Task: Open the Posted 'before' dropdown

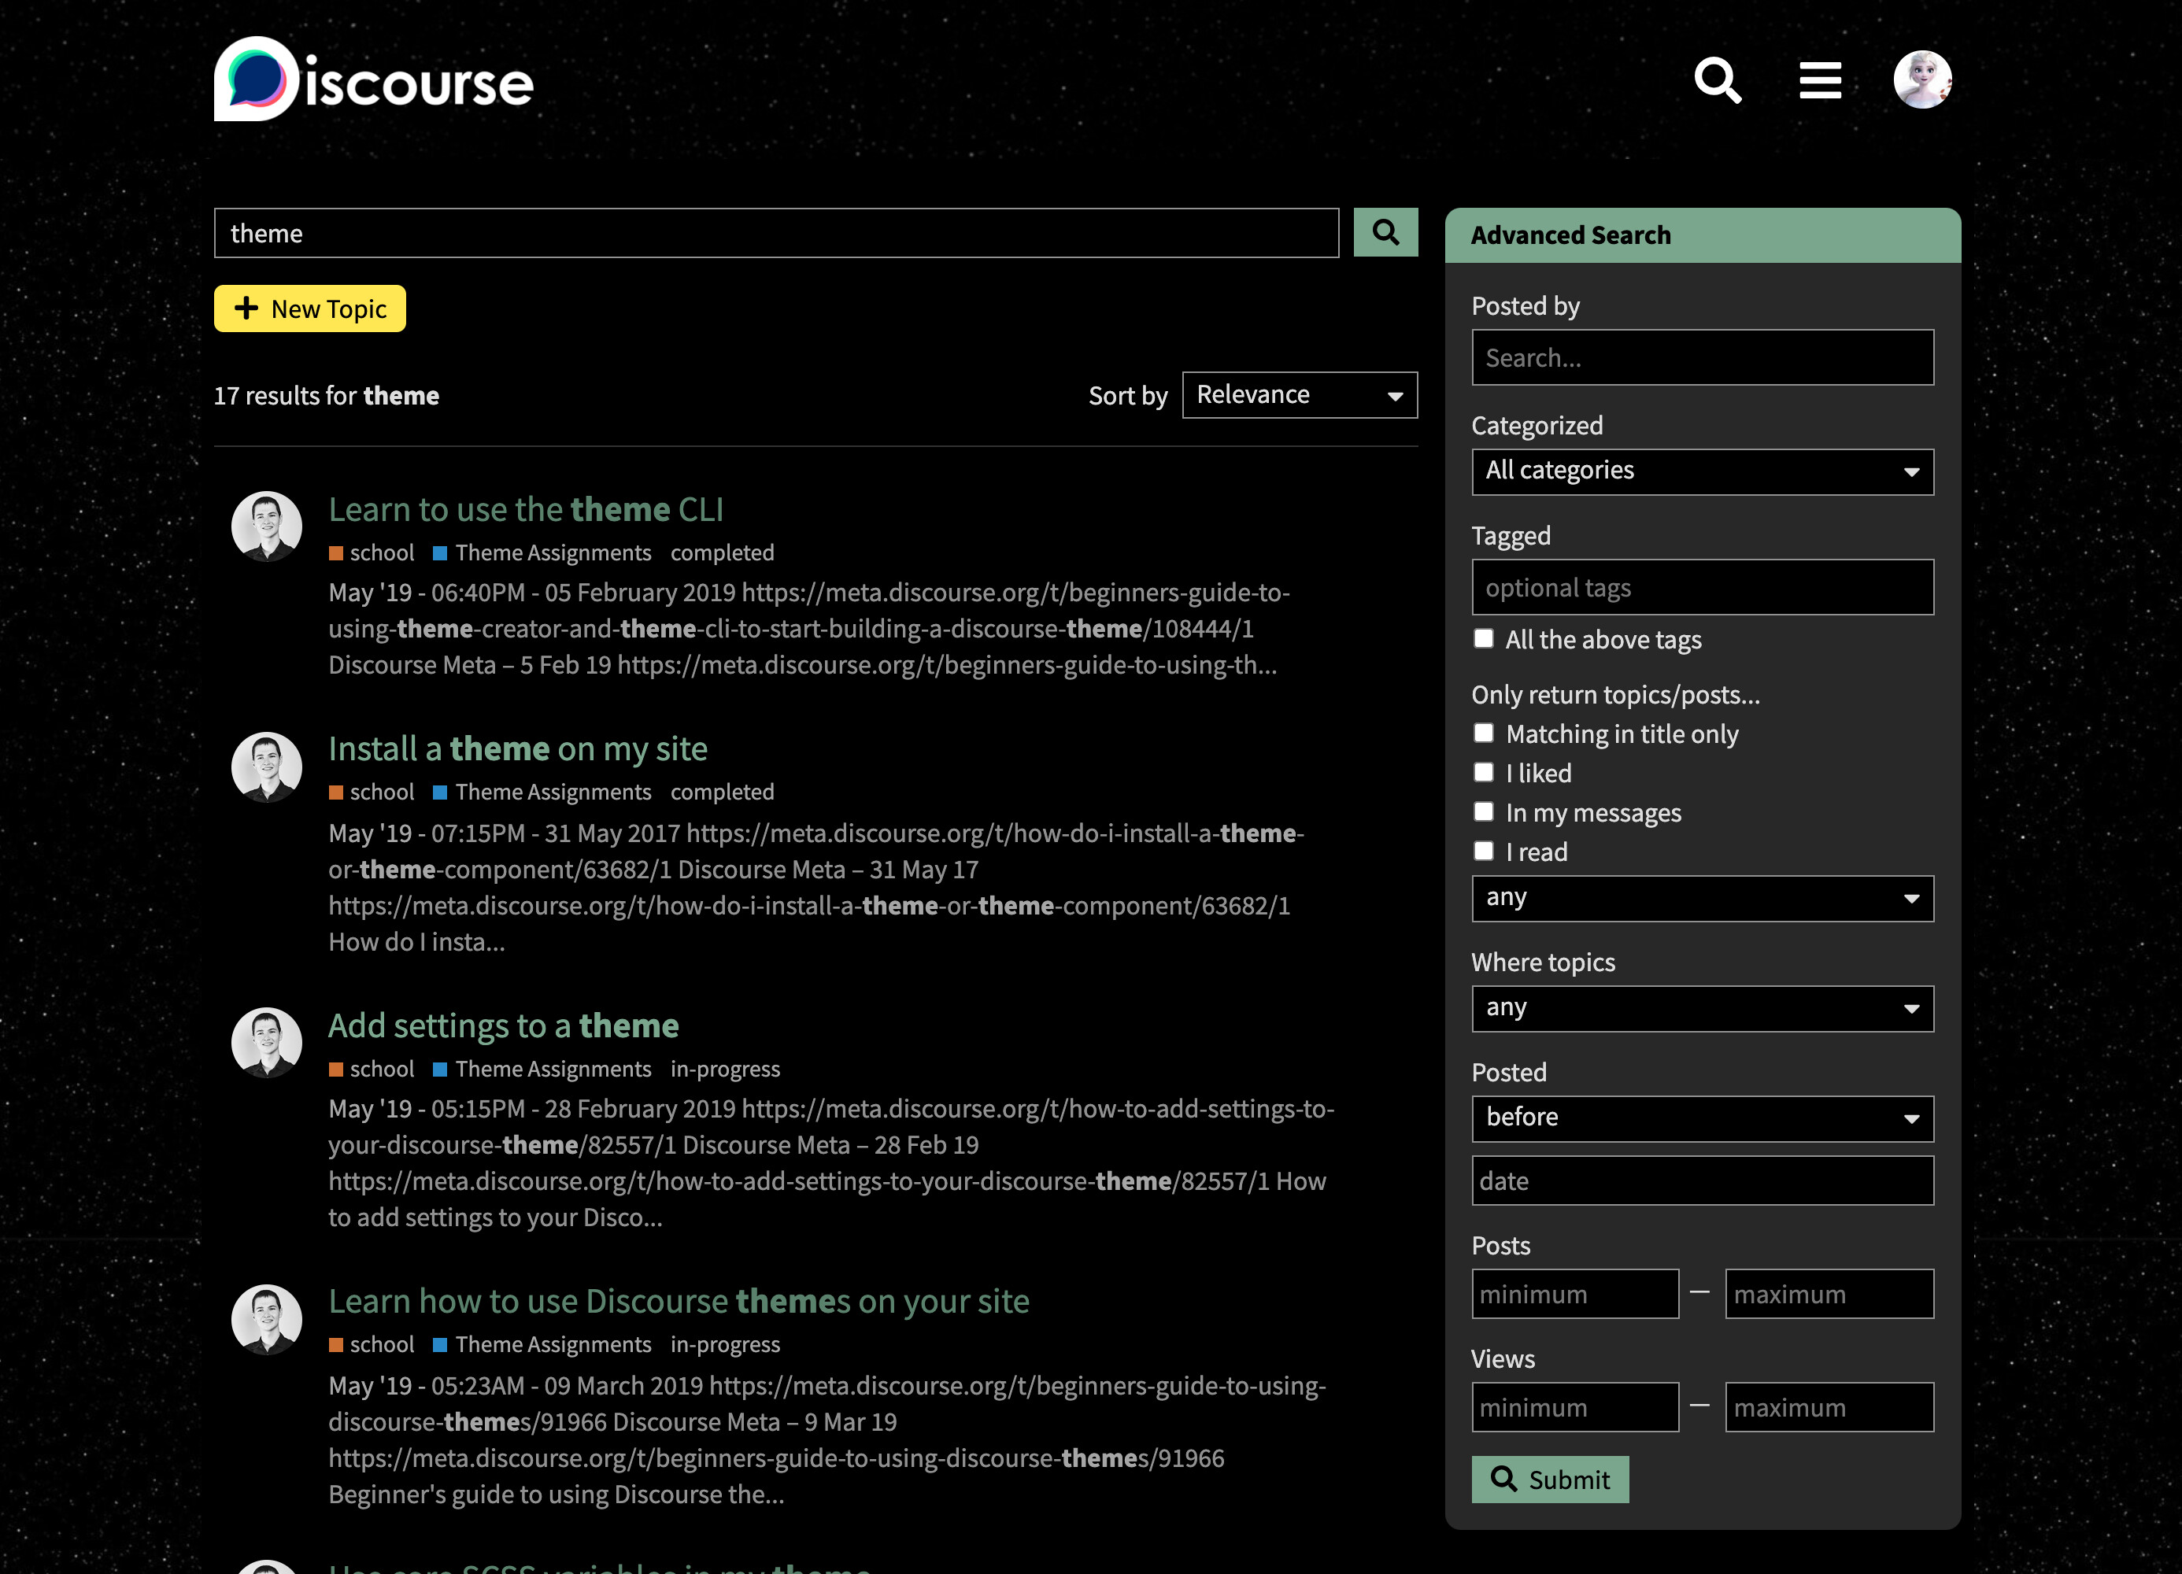Action: 1701,1118
